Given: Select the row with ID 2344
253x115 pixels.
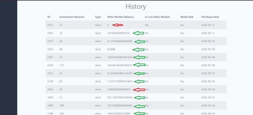Looking at the screenshot, I should (50, 65).
